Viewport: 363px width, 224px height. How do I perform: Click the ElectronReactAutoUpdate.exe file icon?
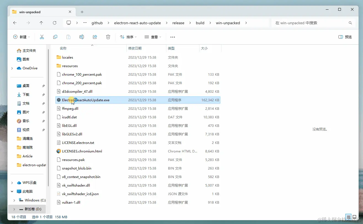(x=58, y=100)
